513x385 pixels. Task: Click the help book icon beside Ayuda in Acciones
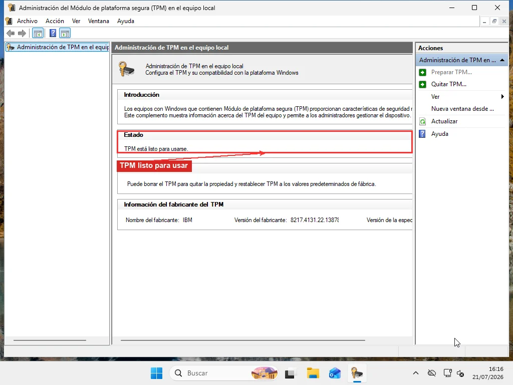422,134
